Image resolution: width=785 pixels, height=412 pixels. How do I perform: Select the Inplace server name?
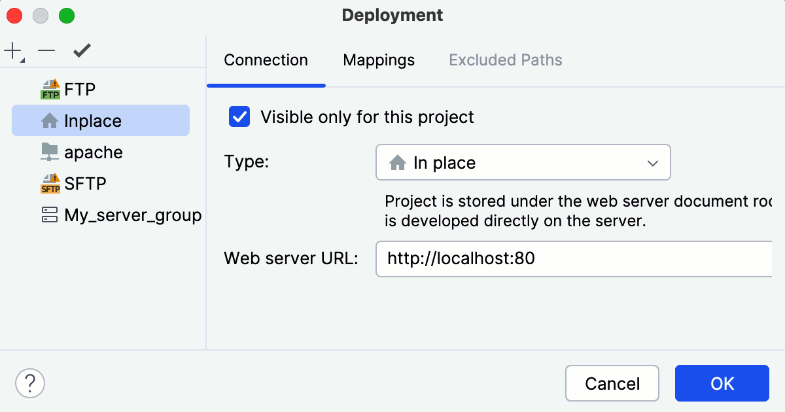click(x=93, y=121)
